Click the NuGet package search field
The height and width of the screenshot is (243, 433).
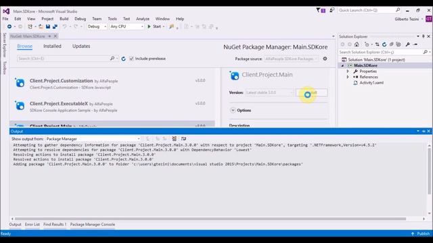pyautogui.click(x=64, y=59)
